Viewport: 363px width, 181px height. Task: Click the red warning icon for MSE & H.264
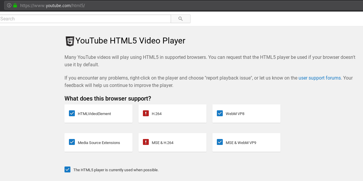(146, 142)
